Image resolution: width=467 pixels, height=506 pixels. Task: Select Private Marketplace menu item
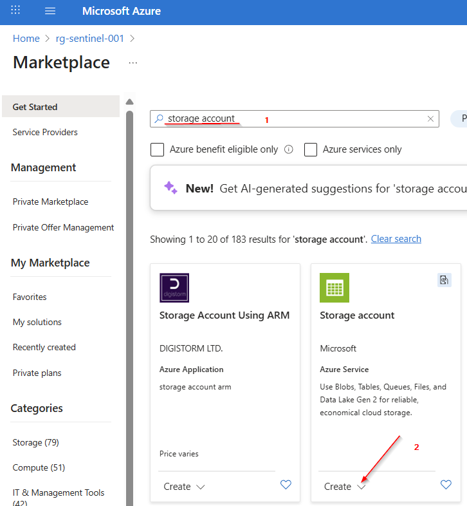coord(50,201)
